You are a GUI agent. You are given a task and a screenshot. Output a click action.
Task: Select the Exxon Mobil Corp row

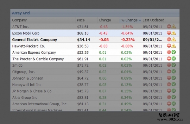pos(95,33)
